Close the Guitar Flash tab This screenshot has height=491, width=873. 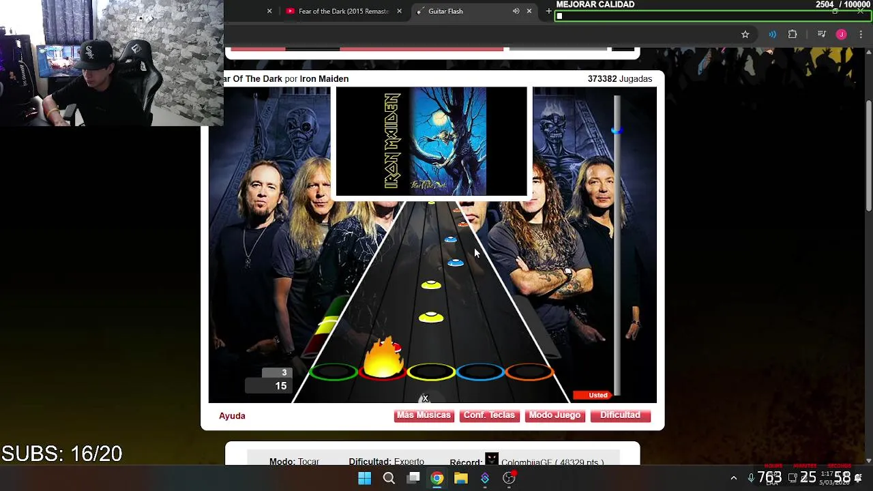tap(529, 11)
